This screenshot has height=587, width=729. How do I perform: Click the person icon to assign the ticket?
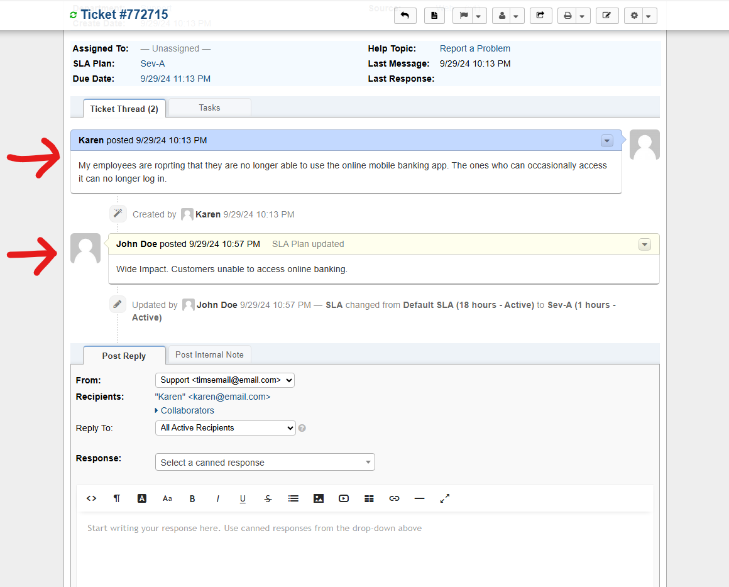click(503, 15)
